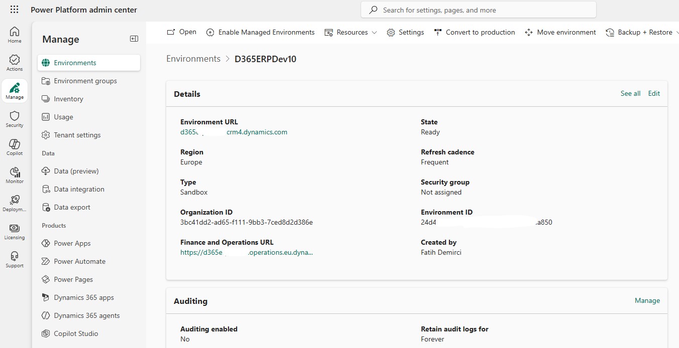Screen dimensions: 679x348
Task: Focus the search settings and pages box
Action: (479, 10)
